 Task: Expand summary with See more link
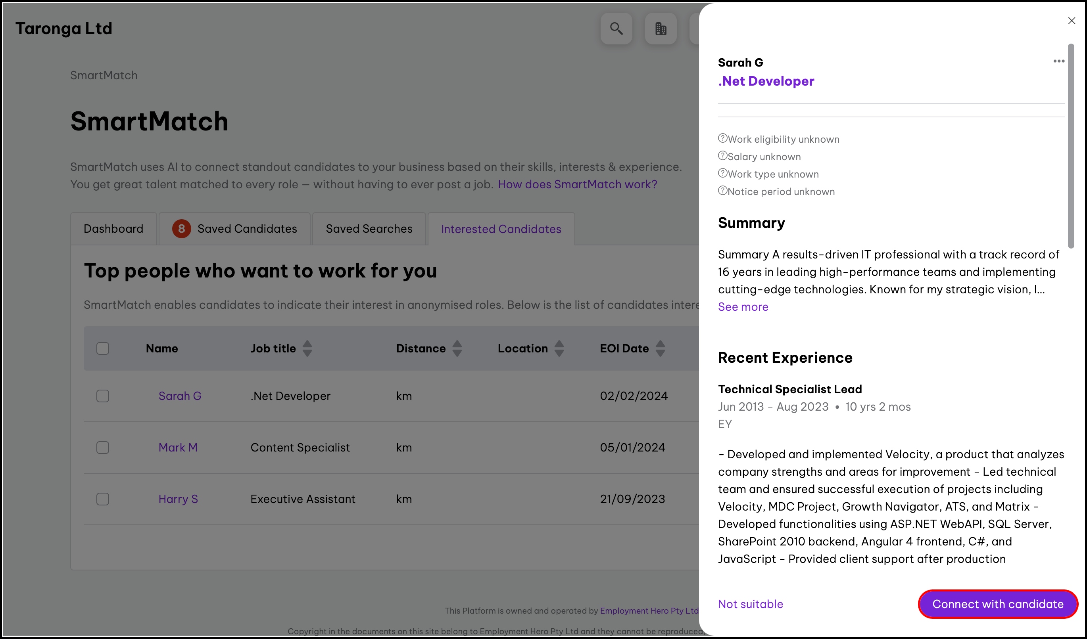743,307
